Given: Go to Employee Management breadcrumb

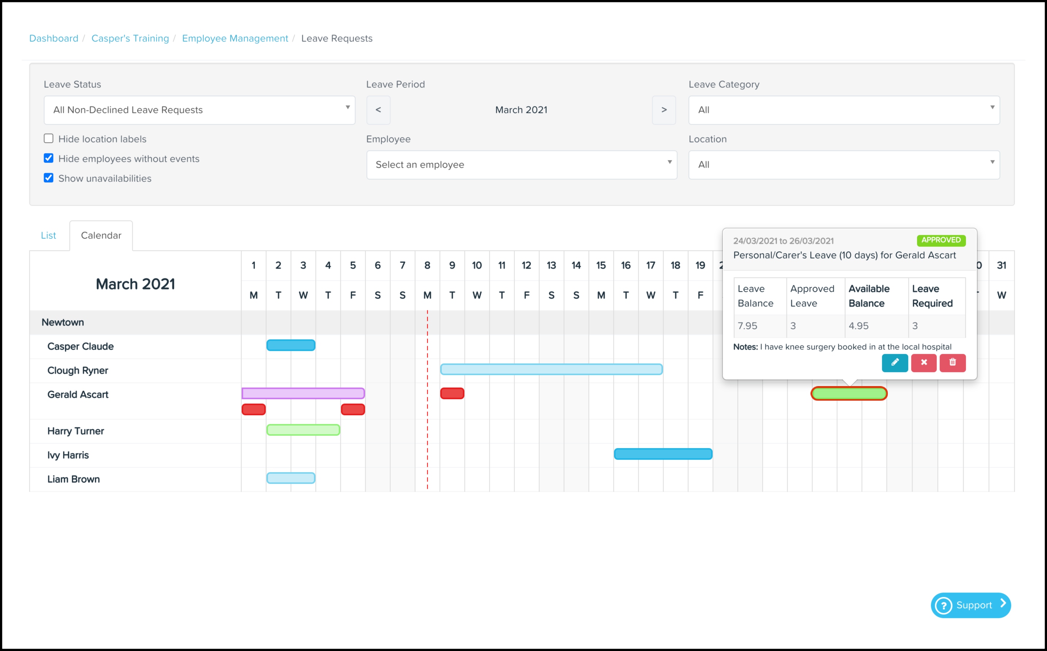Looking at the screenshot, I should pos(235,38).
